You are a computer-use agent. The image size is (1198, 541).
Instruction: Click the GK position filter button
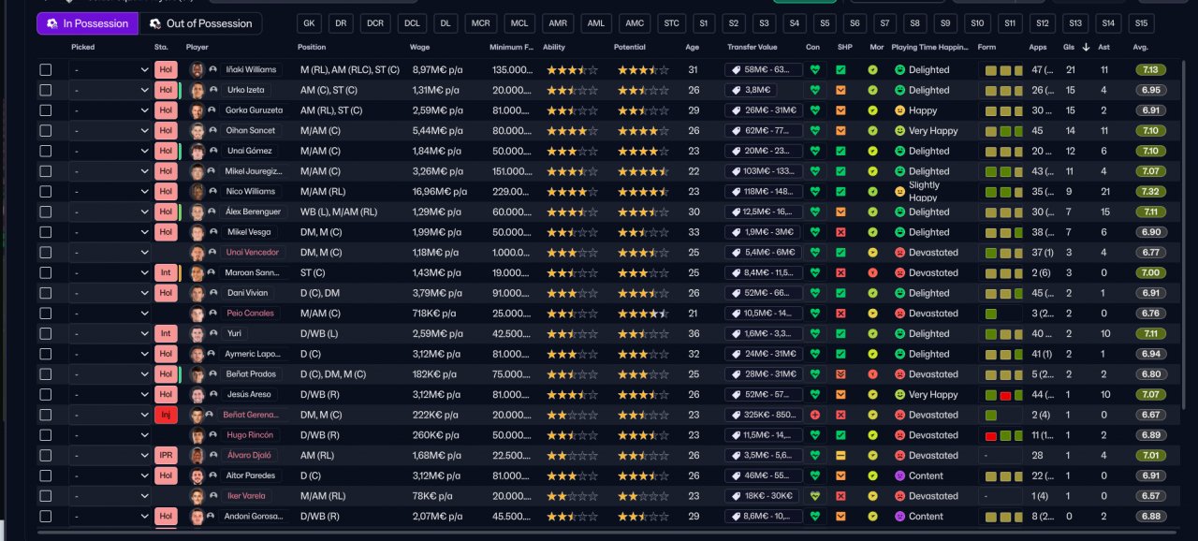(x=310, y=23)
